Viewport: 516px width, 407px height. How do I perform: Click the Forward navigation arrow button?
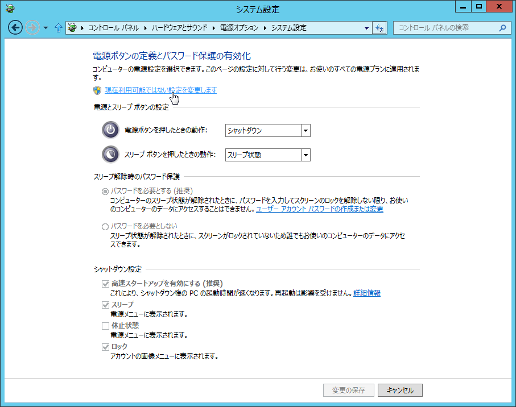pos(32,28)
